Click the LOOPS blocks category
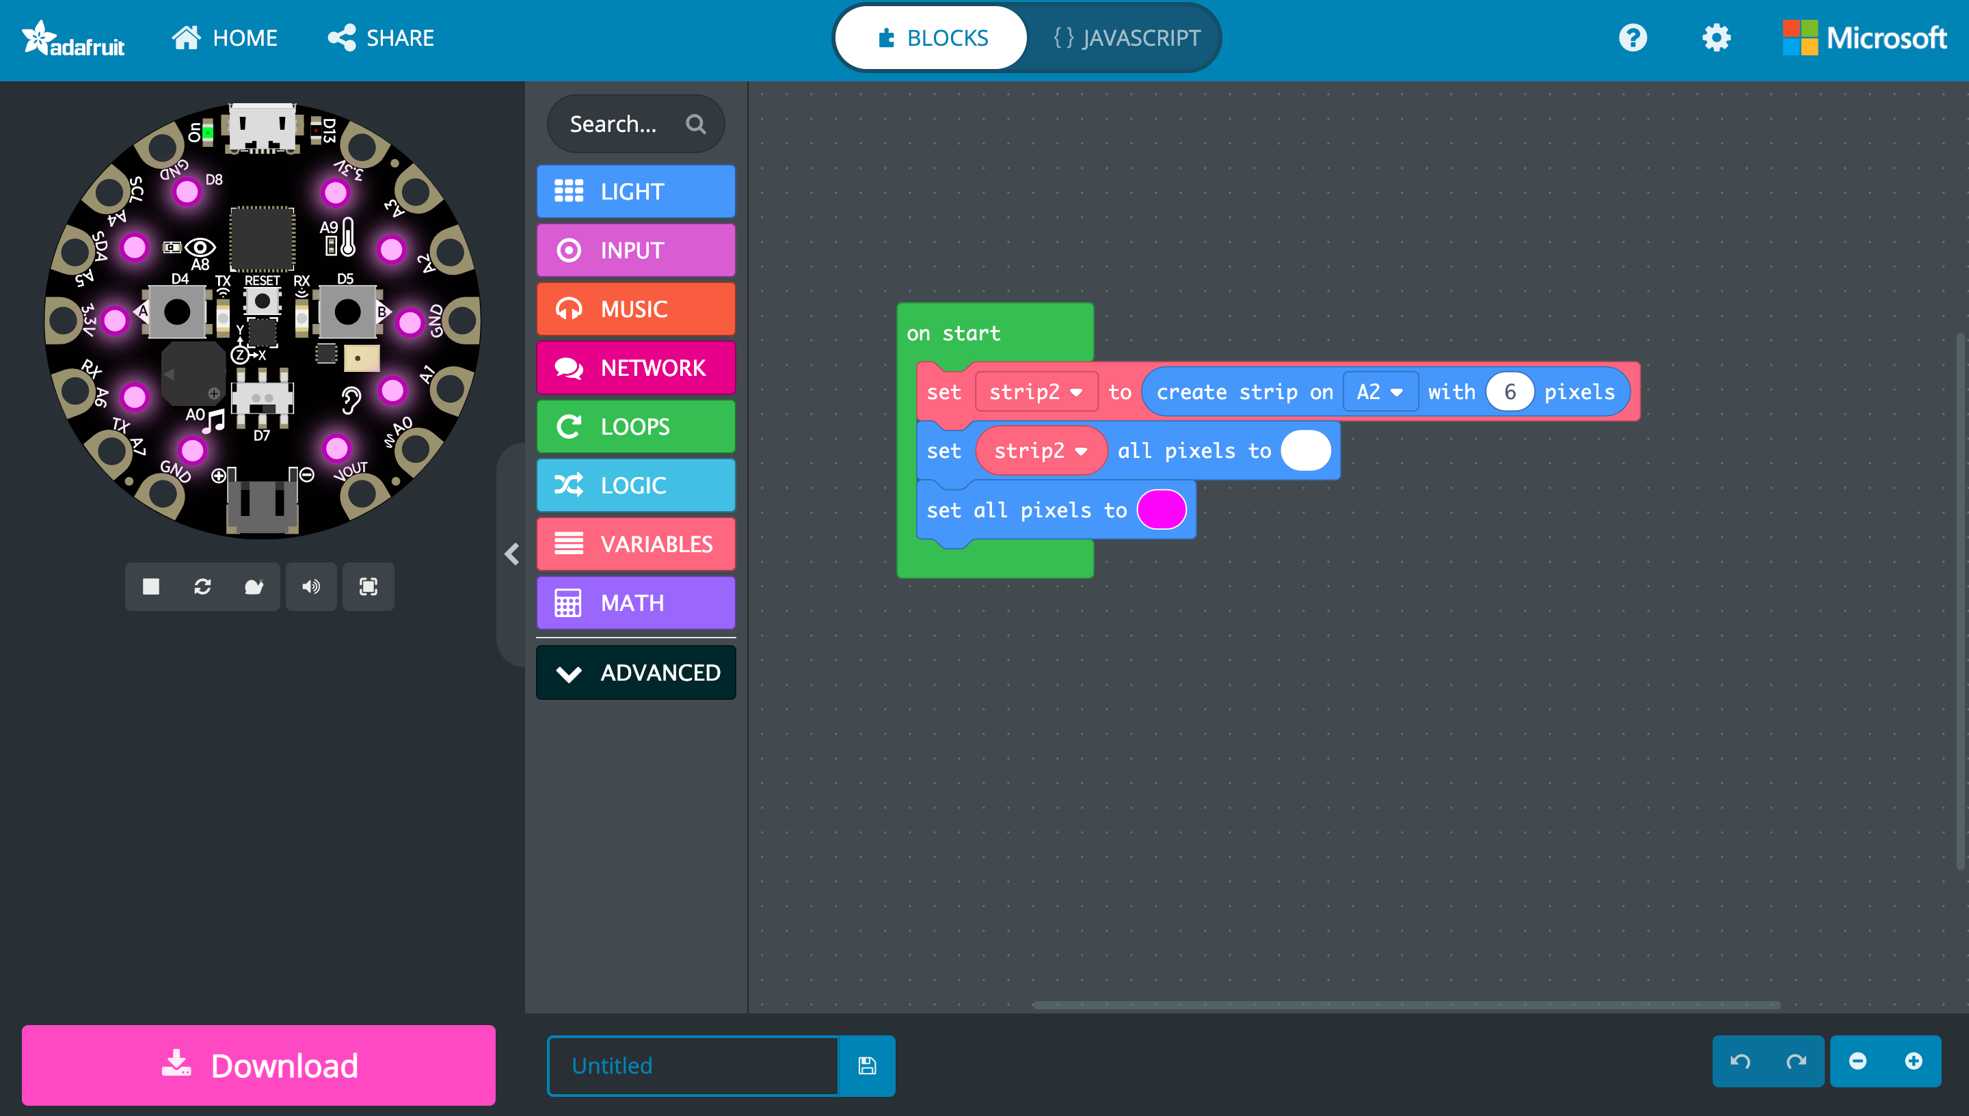1969x1116 pixels. click(637, 426)
